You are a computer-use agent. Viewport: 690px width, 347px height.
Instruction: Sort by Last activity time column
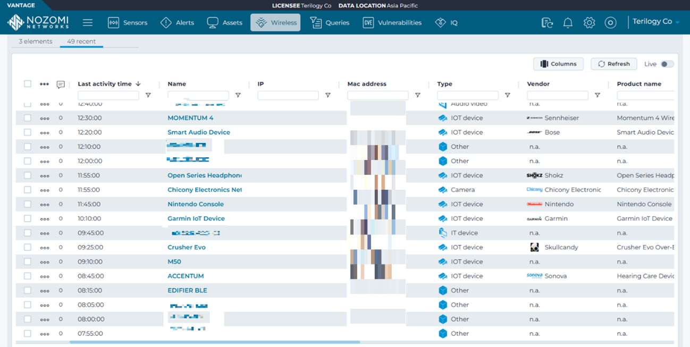pyautogui.click(x=109, y=84)
